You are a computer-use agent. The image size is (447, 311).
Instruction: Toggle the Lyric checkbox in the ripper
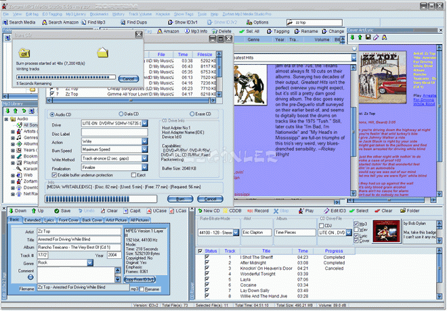pyautogui.click(x=356, y=235)
